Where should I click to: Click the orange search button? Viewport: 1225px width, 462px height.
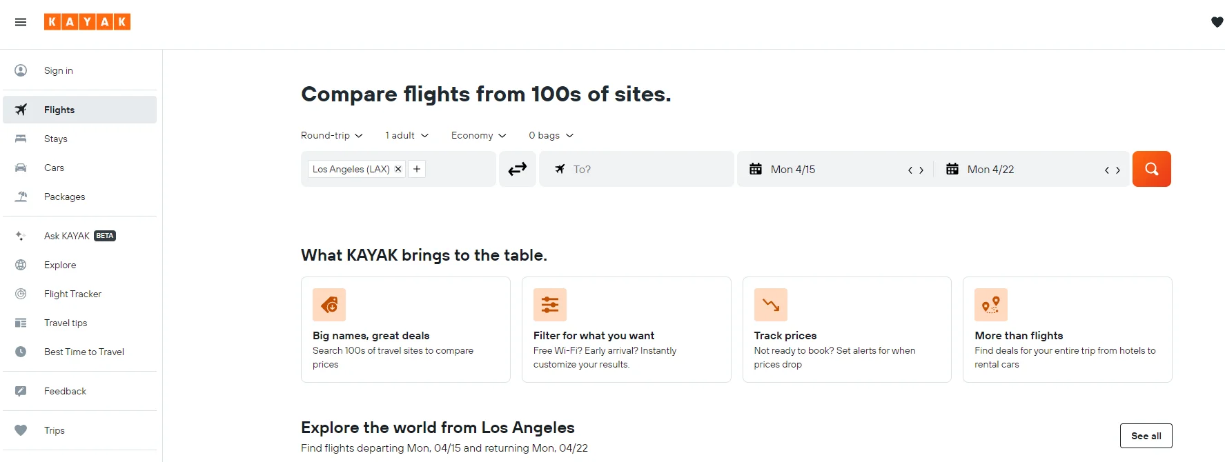pyautogui.click(x=1152, y=169)
